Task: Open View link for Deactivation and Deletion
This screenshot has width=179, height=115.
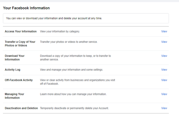Action: [x=164, y=108]
